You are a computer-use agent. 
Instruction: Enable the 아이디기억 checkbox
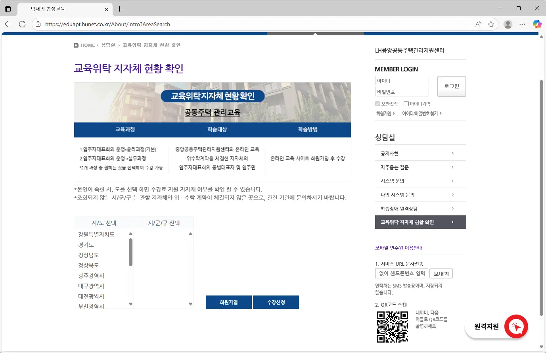pyautogui.click(x=406, y=104)
